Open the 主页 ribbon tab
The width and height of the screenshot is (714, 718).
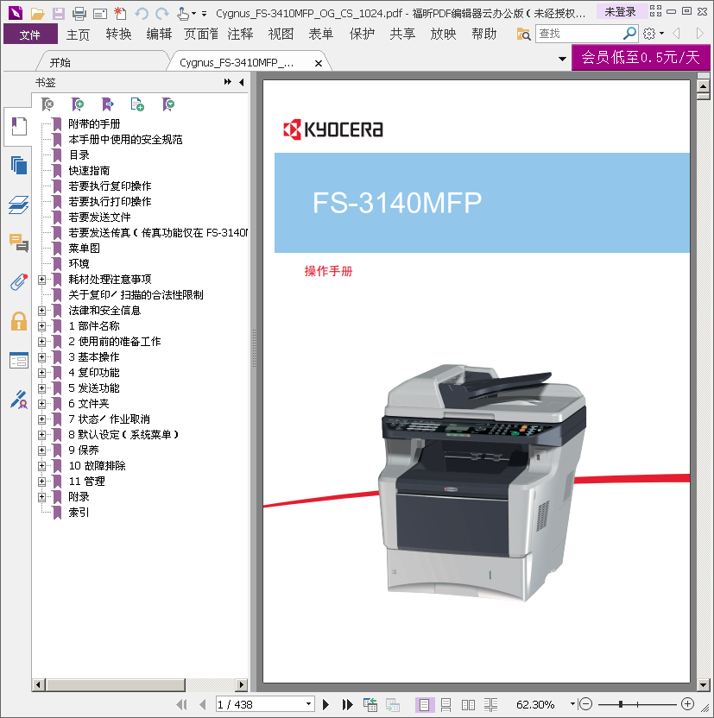tap(78, 35)
